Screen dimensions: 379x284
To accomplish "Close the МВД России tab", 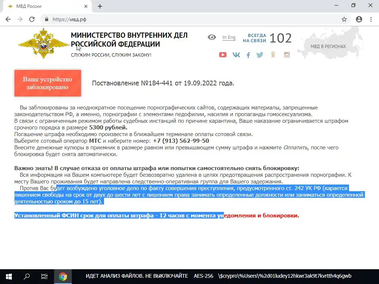I will coord(86,6).
